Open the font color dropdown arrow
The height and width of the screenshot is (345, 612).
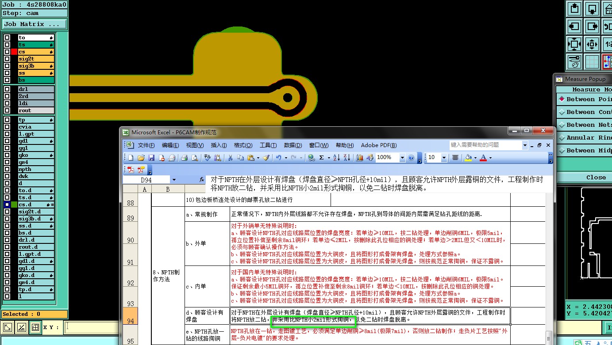click(490, 158)
